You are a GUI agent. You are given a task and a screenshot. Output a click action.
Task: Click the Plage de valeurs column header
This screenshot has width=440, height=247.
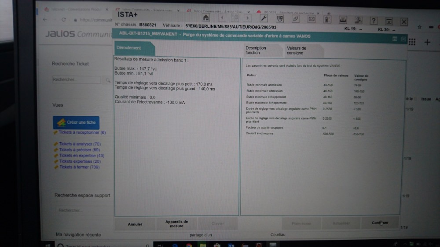coord(336,75)
